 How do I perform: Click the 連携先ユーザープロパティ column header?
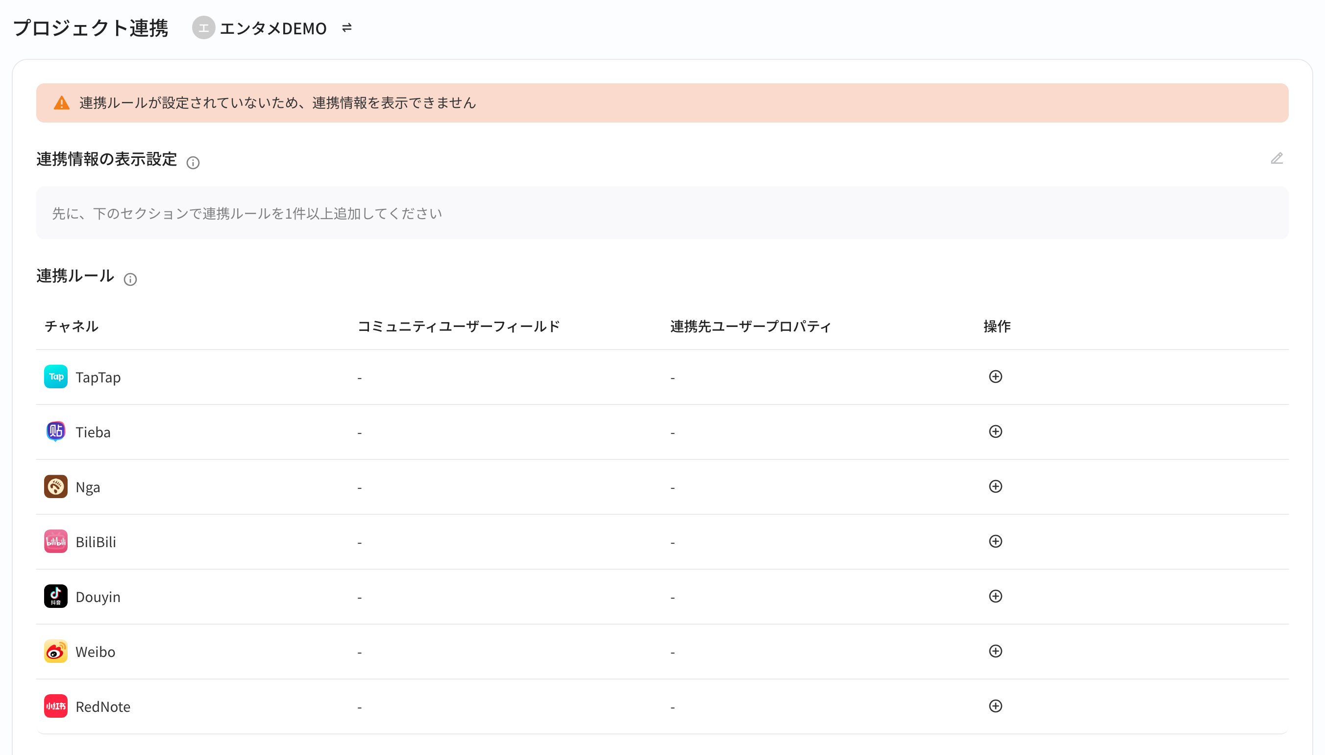pyautogui.click(x=750, y=326)
